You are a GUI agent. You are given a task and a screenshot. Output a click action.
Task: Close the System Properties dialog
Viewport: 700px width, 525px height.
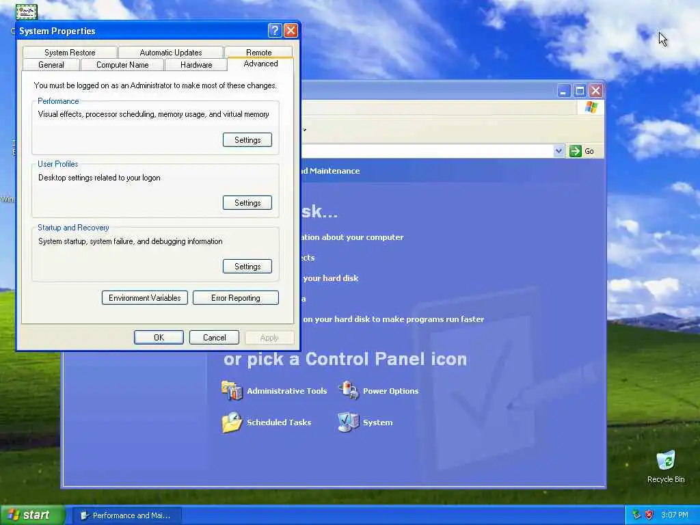pyautogui.click(x=291, y=30)
